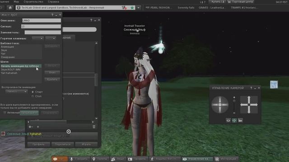Open the Люди people toolbar button

click(118, 159)
